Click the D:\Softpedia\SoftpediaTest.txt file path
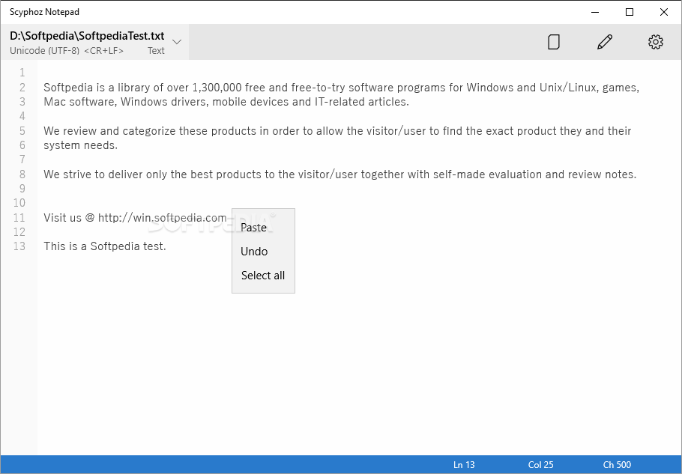 87,36
